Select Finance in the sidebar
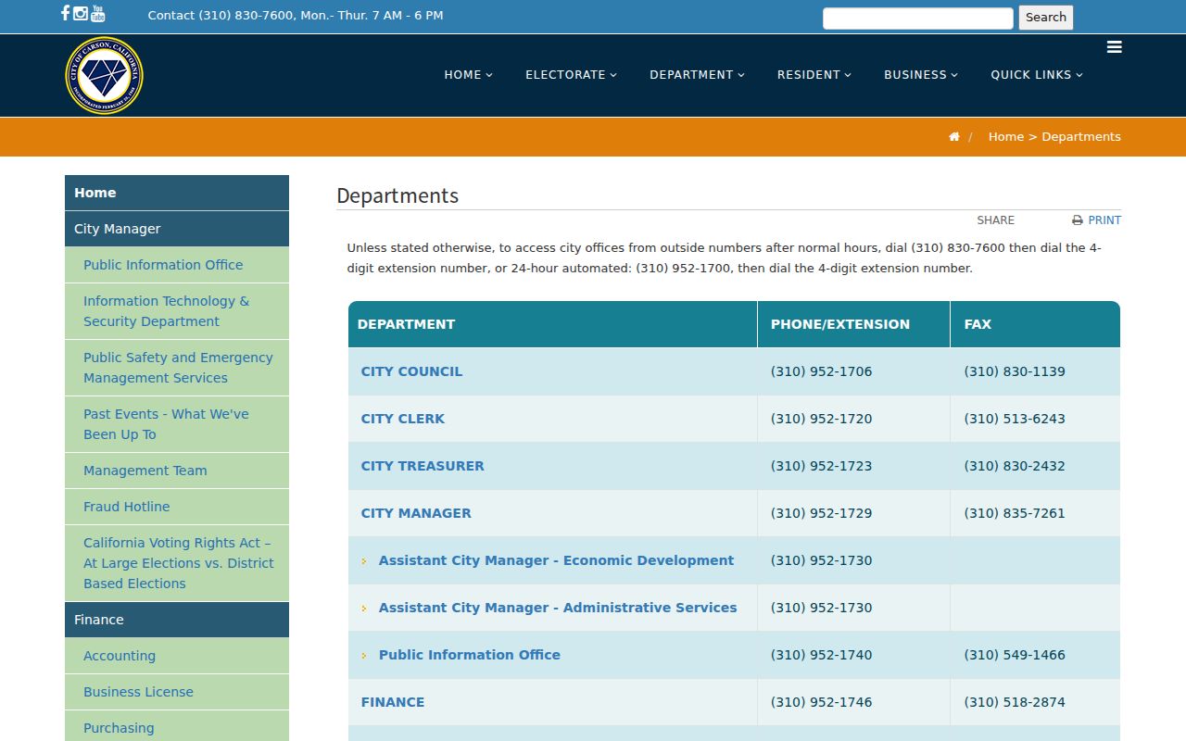Image resolution: width=1186 pixels, height=741 pixels. (177, 620)
